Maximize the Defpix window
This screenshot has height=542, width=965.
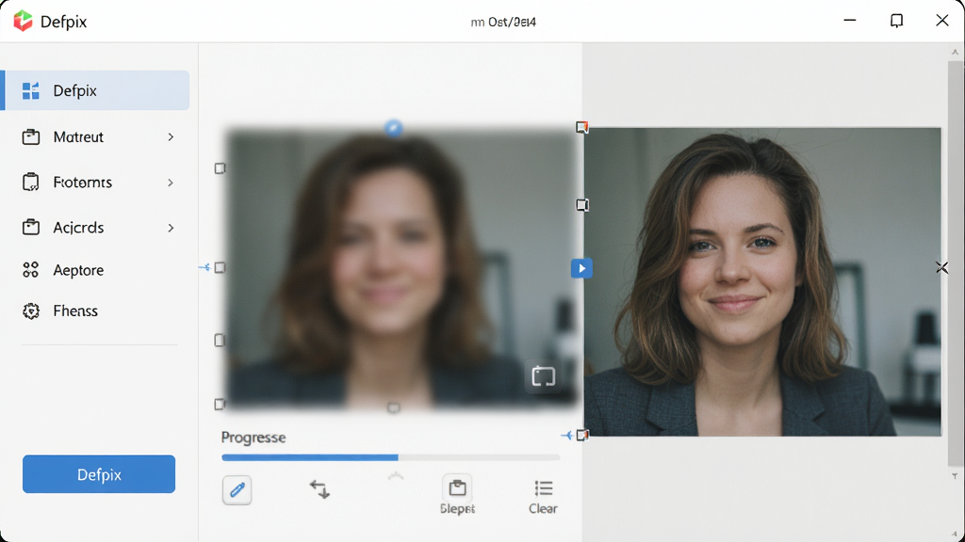tap(897, 21)
